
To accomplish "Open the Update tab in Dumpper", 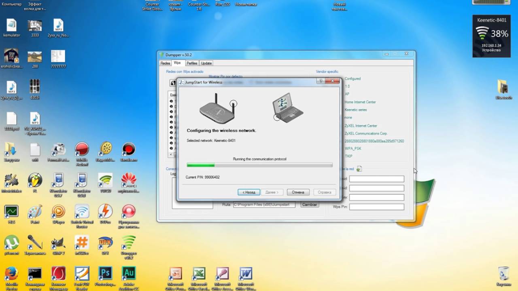I will [206, 63].
